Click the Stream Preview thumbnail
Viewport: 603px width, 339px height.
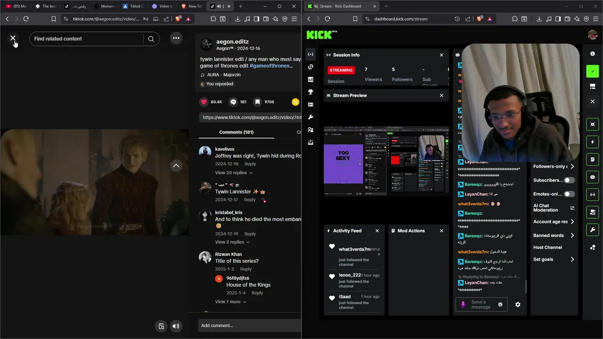(x=386, y=161)
